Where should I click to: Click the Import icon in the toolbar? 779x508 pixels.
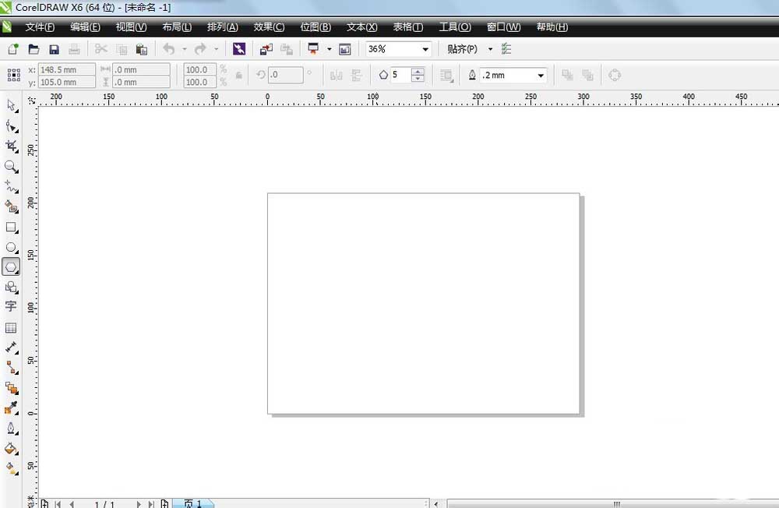(266, 49)
